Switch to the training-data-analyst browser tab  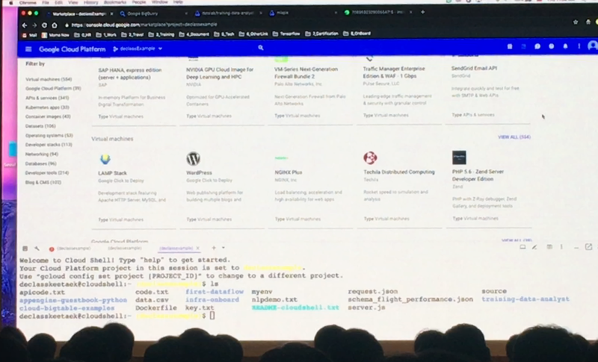click(227, 13)
